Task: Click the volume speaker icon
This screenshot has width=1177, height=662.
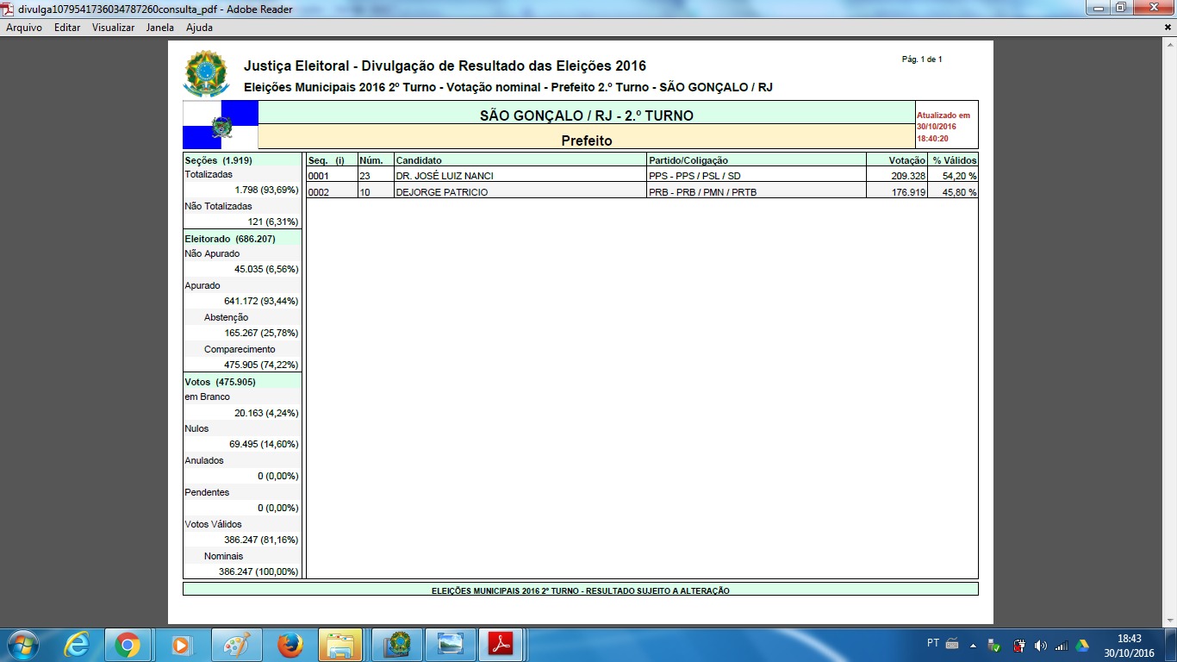Action: tap(1040, 646)
